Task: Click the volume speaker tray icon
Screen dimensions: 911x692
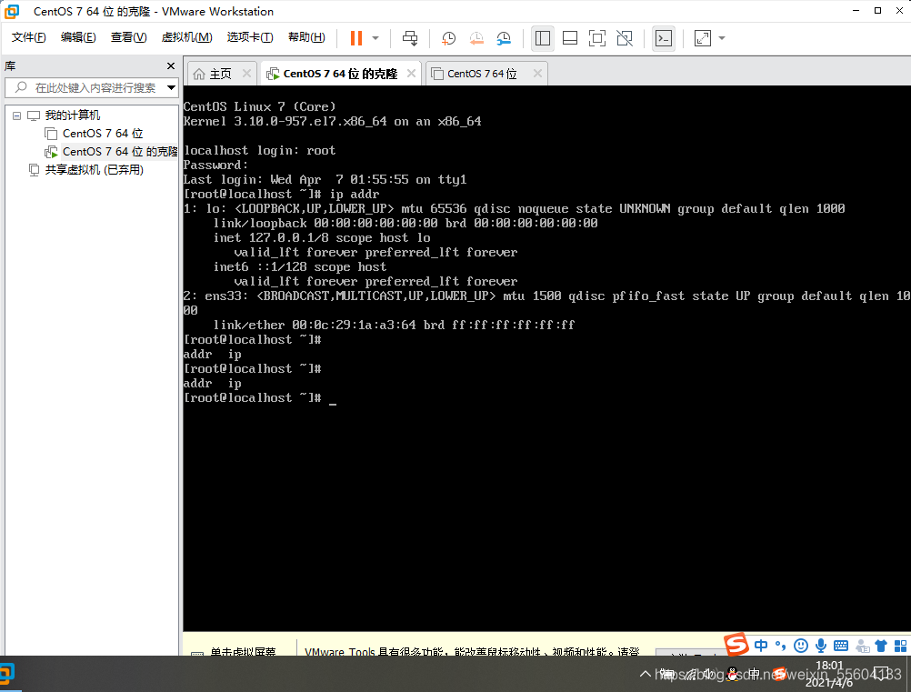Action: pyautogui.click(x=710, y=674)
